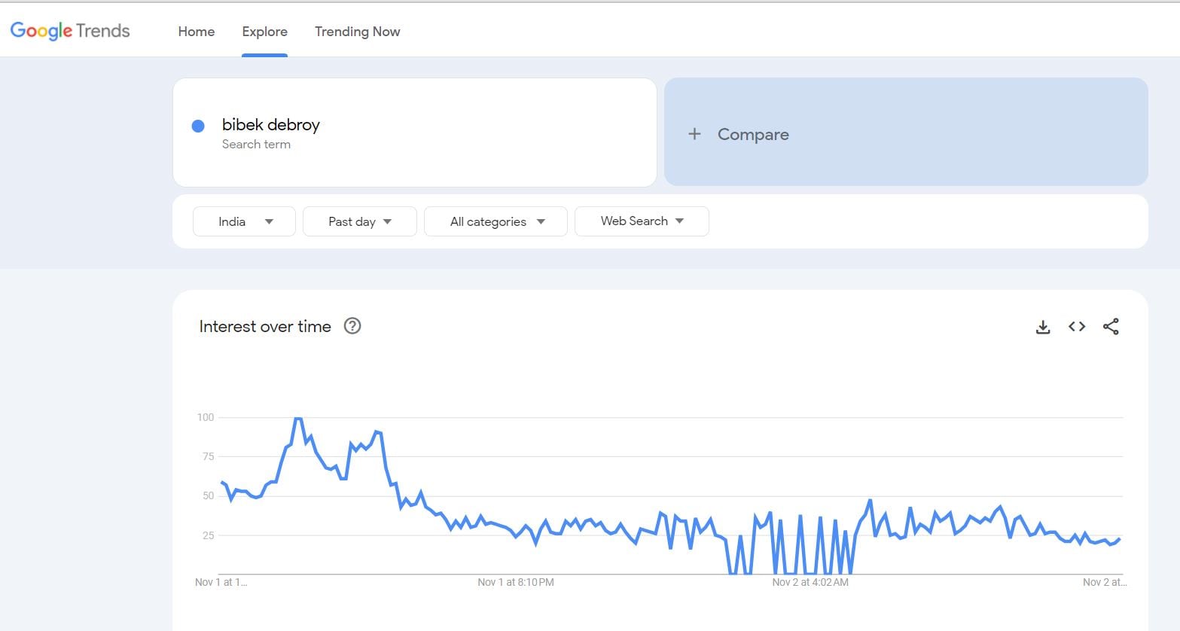Open the All categories dropdown
The image size is (1180, 631).
tap(495, 221)
